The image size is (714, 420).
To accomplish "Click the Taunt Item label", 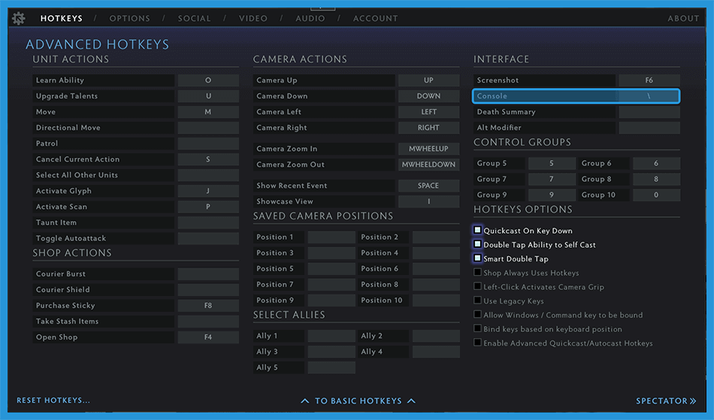I will (56, 222).
